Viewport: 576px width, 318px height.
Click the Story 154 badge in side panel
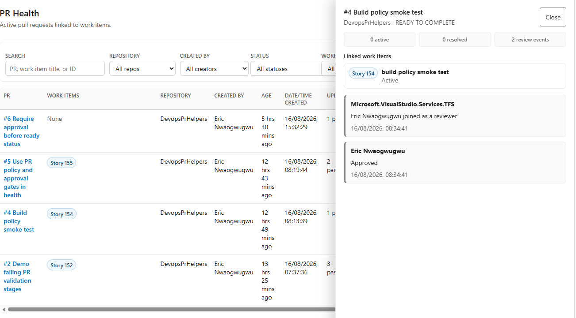[x=363, y=74]
